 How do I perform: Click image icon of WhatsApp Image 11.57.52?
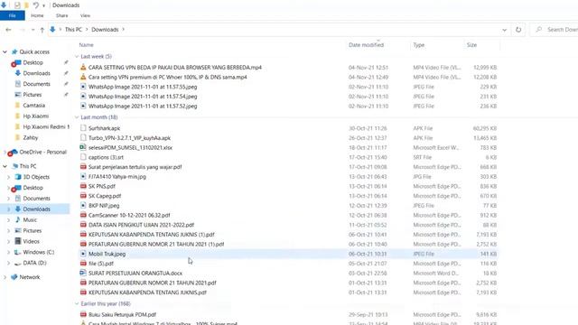point(83,106)
